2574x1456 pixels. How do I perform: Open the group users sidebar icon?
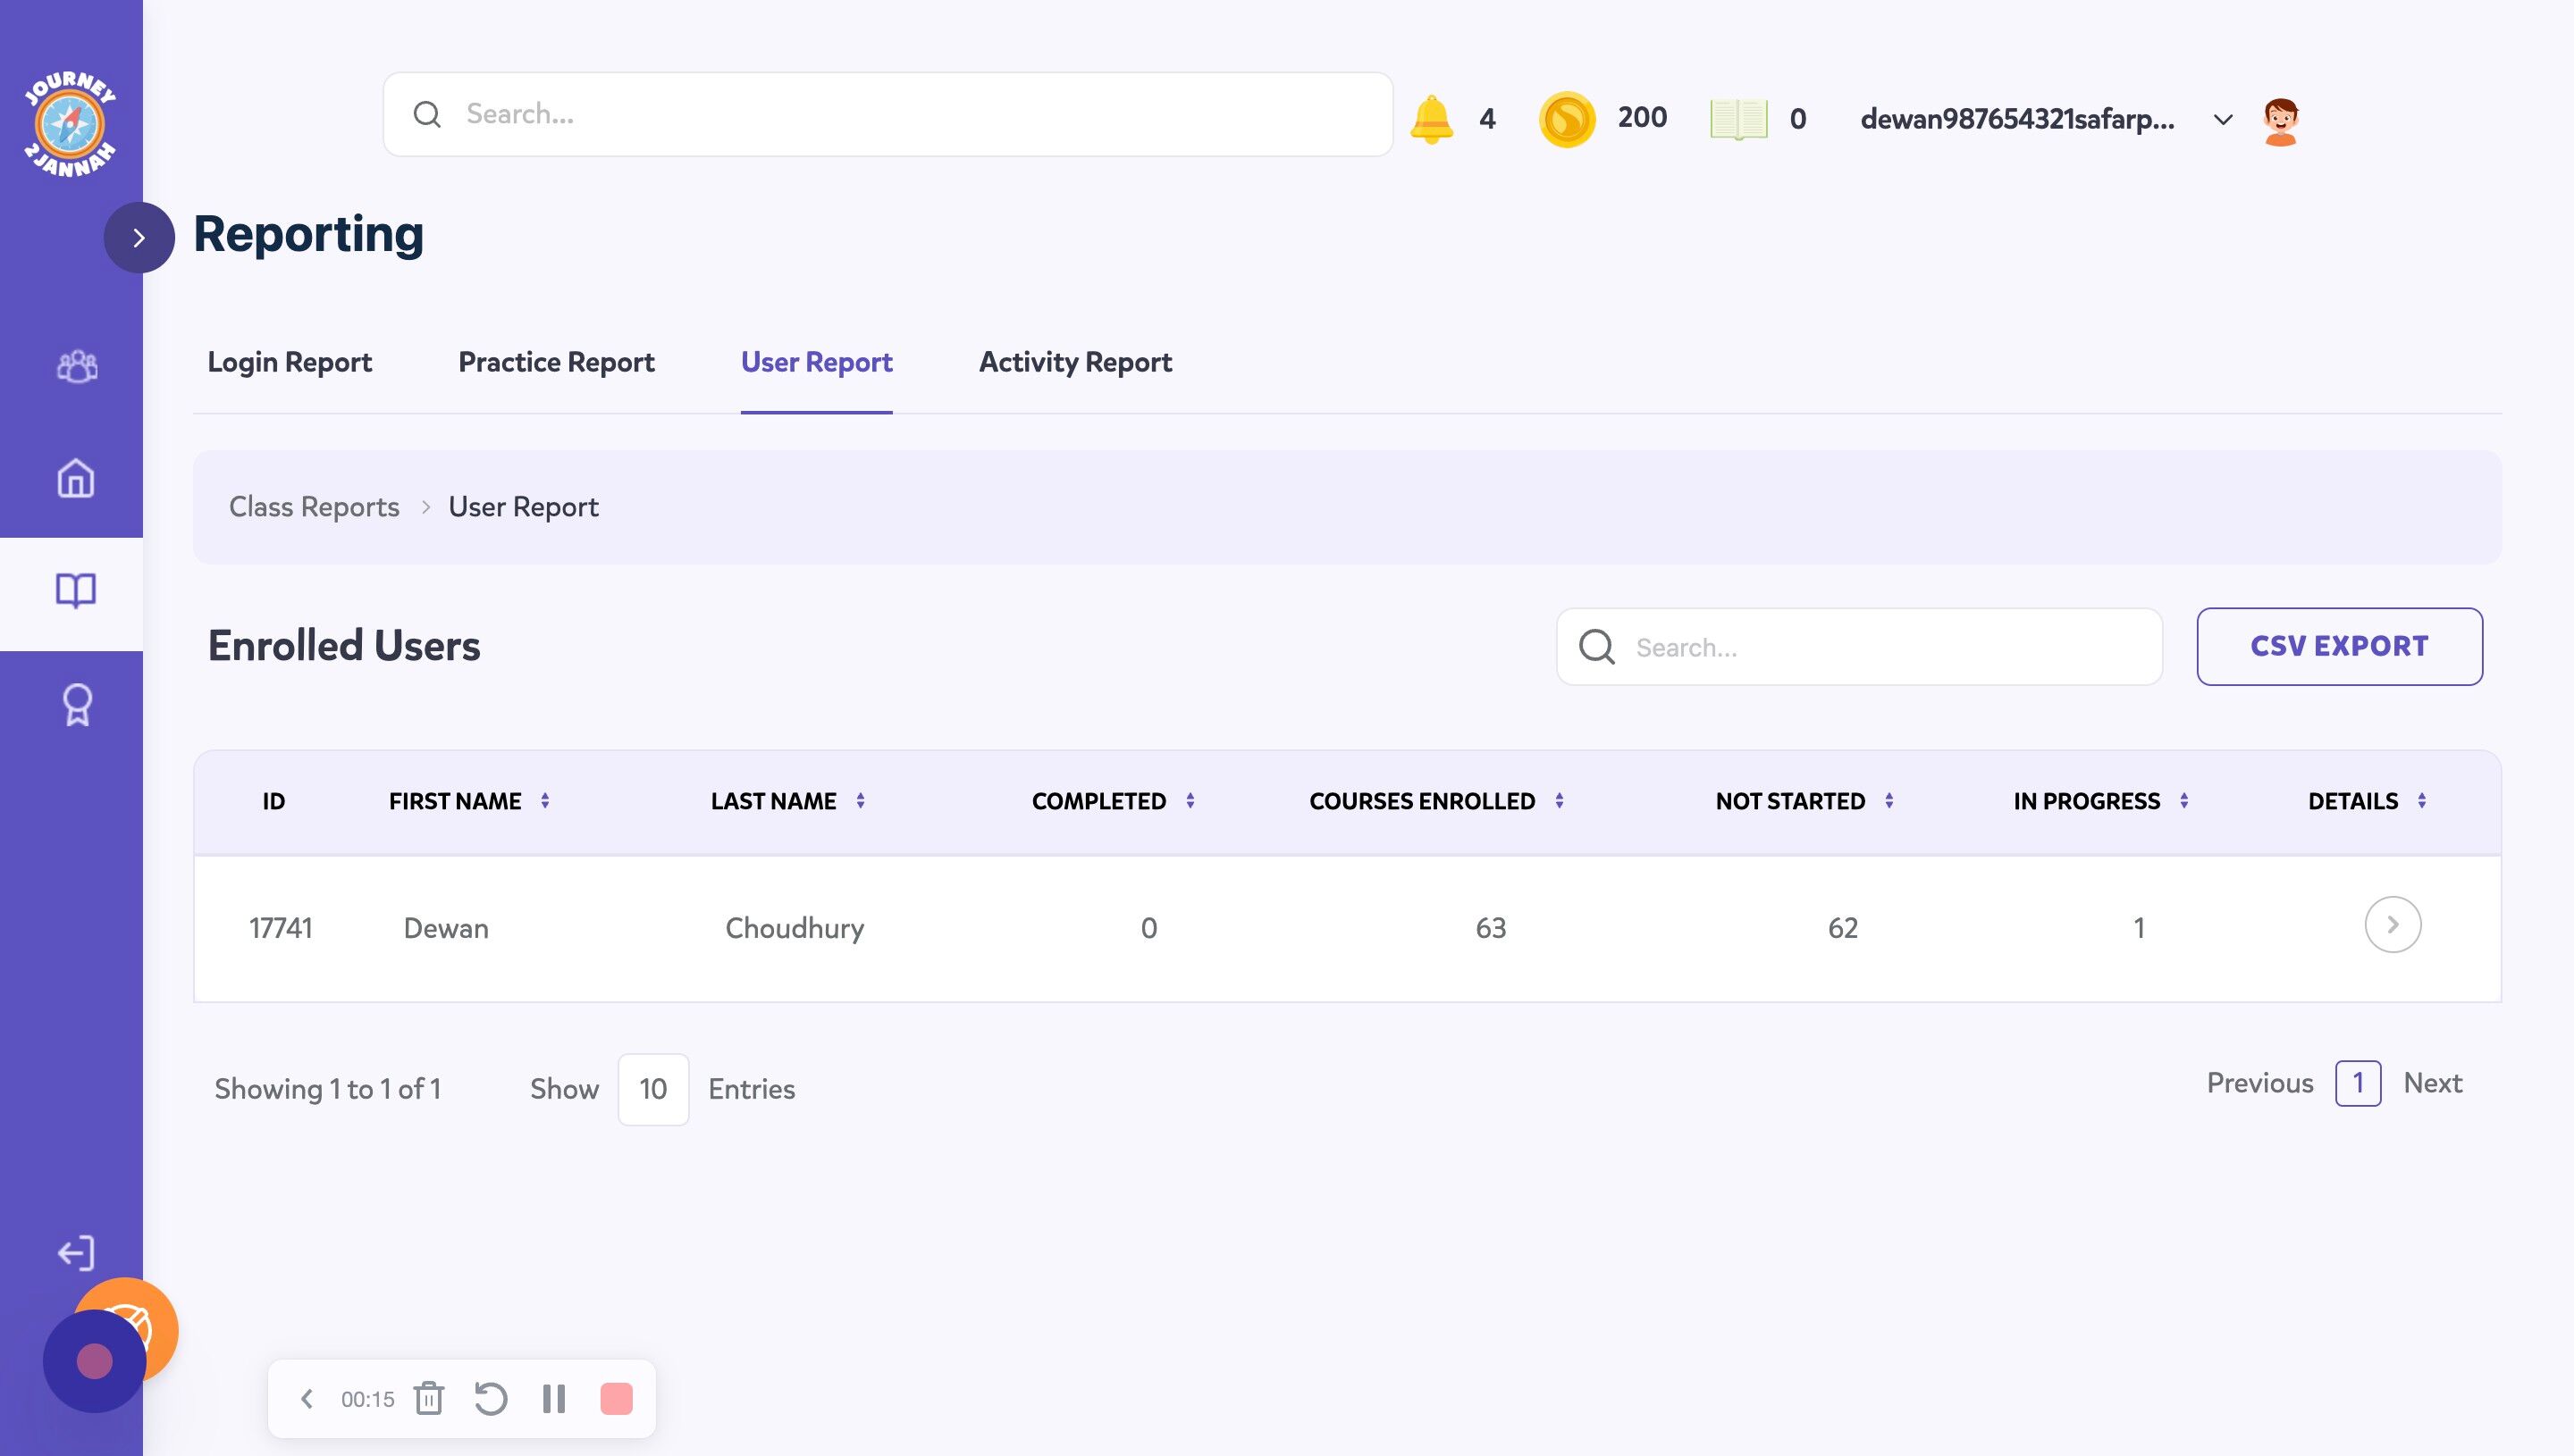pos(76,366)
